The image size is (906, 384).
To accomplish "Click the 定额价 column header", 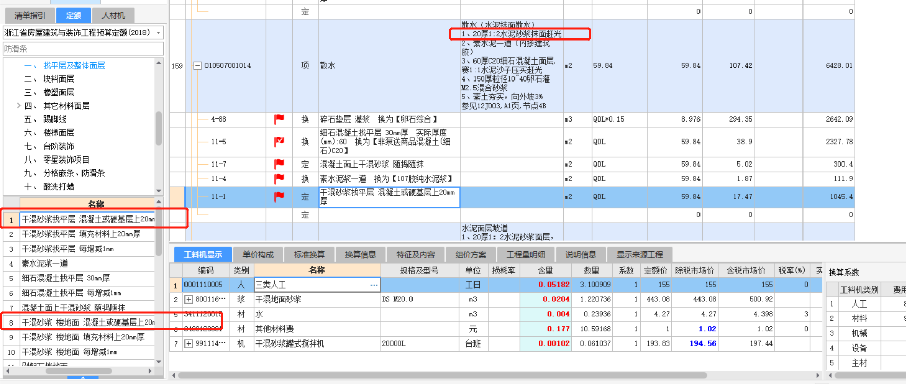I will [x=655, y=270].
